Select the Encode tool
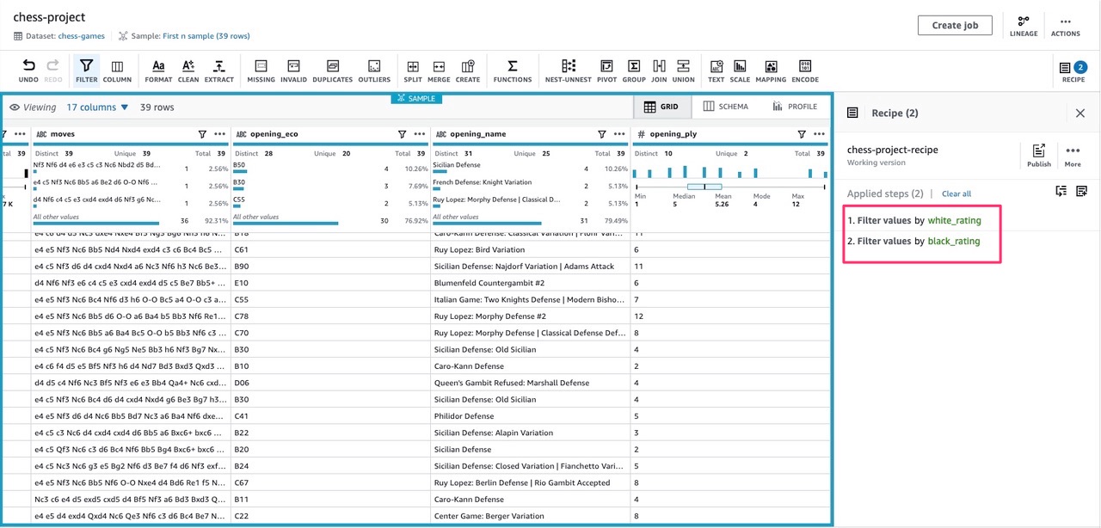The image size is (1101, 528). click(805, 70)
